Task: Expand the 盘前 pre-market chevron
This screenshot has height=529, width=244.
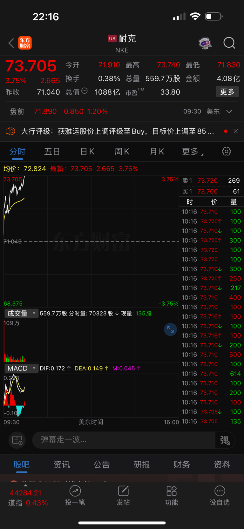Action: click(x=229, y=112)
